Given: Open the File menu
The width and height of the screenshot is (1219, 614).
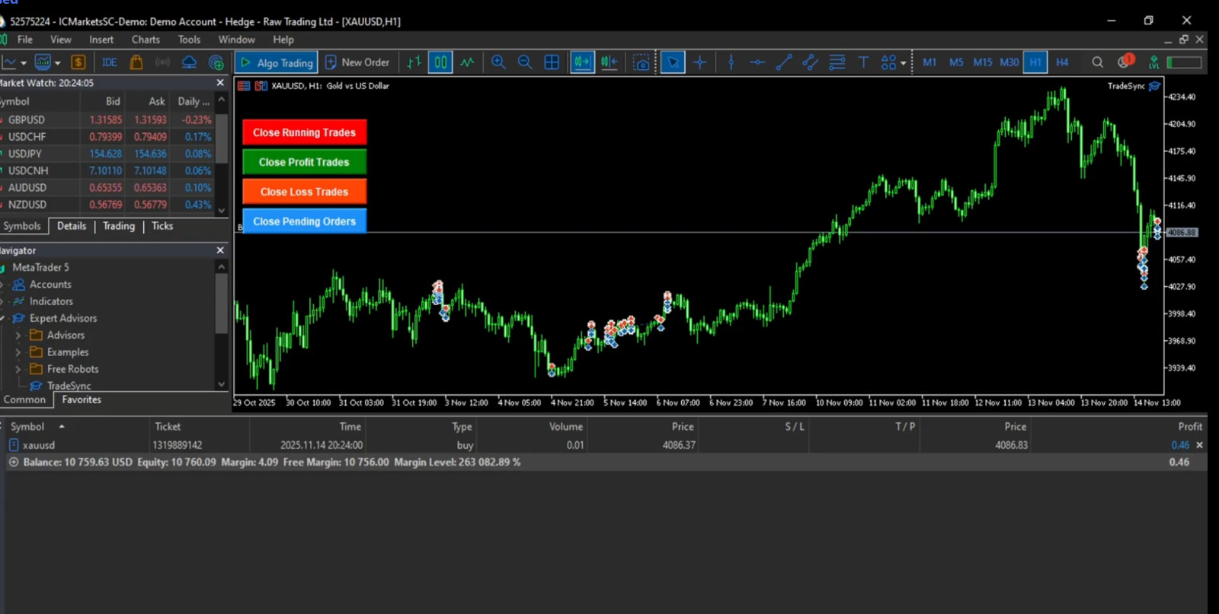Looking at the screenshot, I should tap(25, 40).
